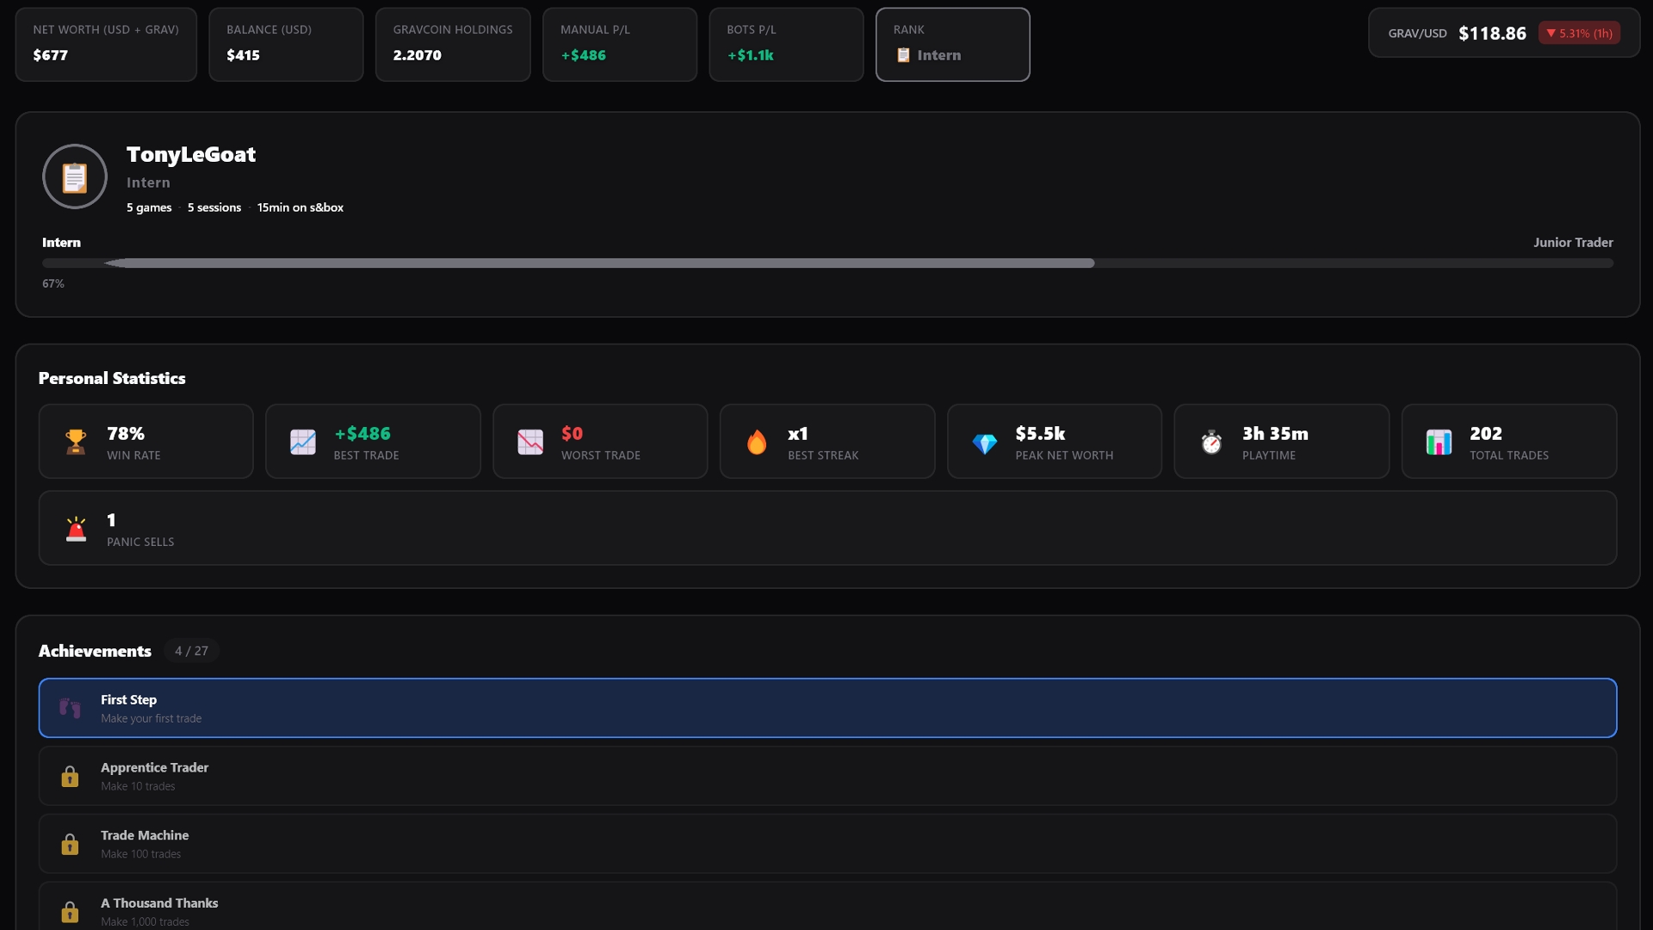Click the flame Best Streak icon
Screen dimensions: 1653x930
757,442
